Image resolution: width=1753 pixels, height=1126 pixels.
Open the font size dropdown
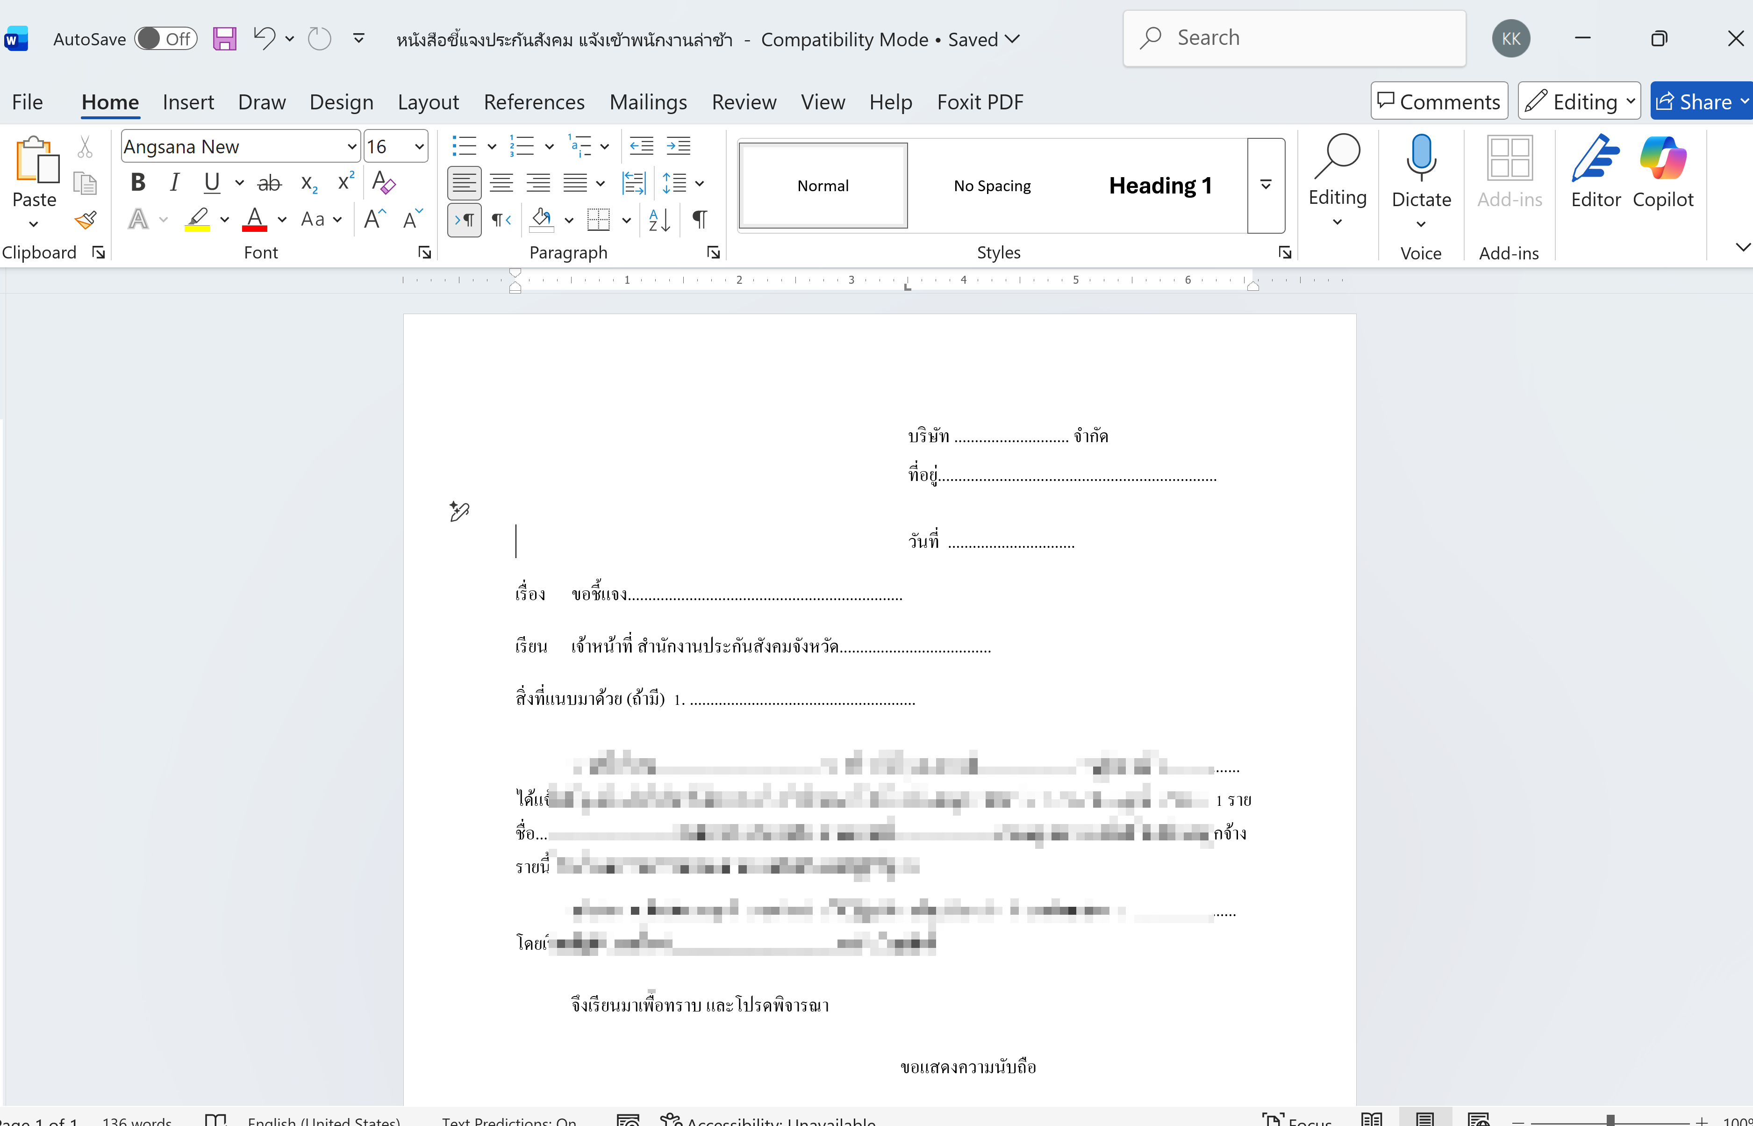tap(419, 147)
